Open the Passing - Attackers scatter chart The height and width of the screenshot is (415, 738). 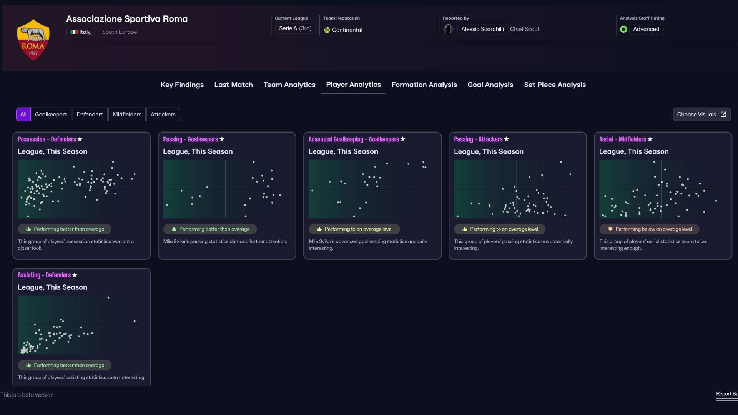pyautogui.click(x=516, y=189)
